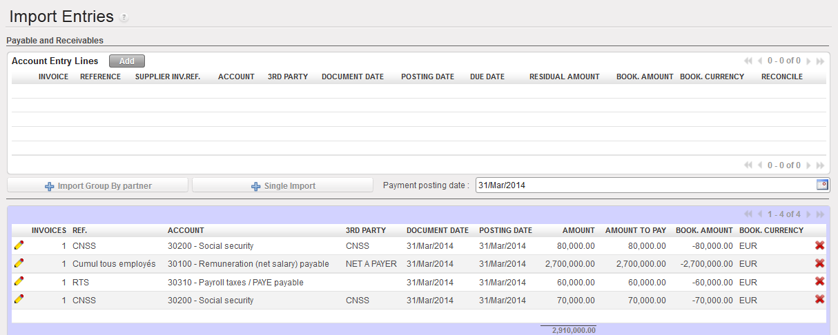The image size is (838, 335).
Task: Click in the Payment posting date field
Action: pyautogui.click(x=642, y=185)
